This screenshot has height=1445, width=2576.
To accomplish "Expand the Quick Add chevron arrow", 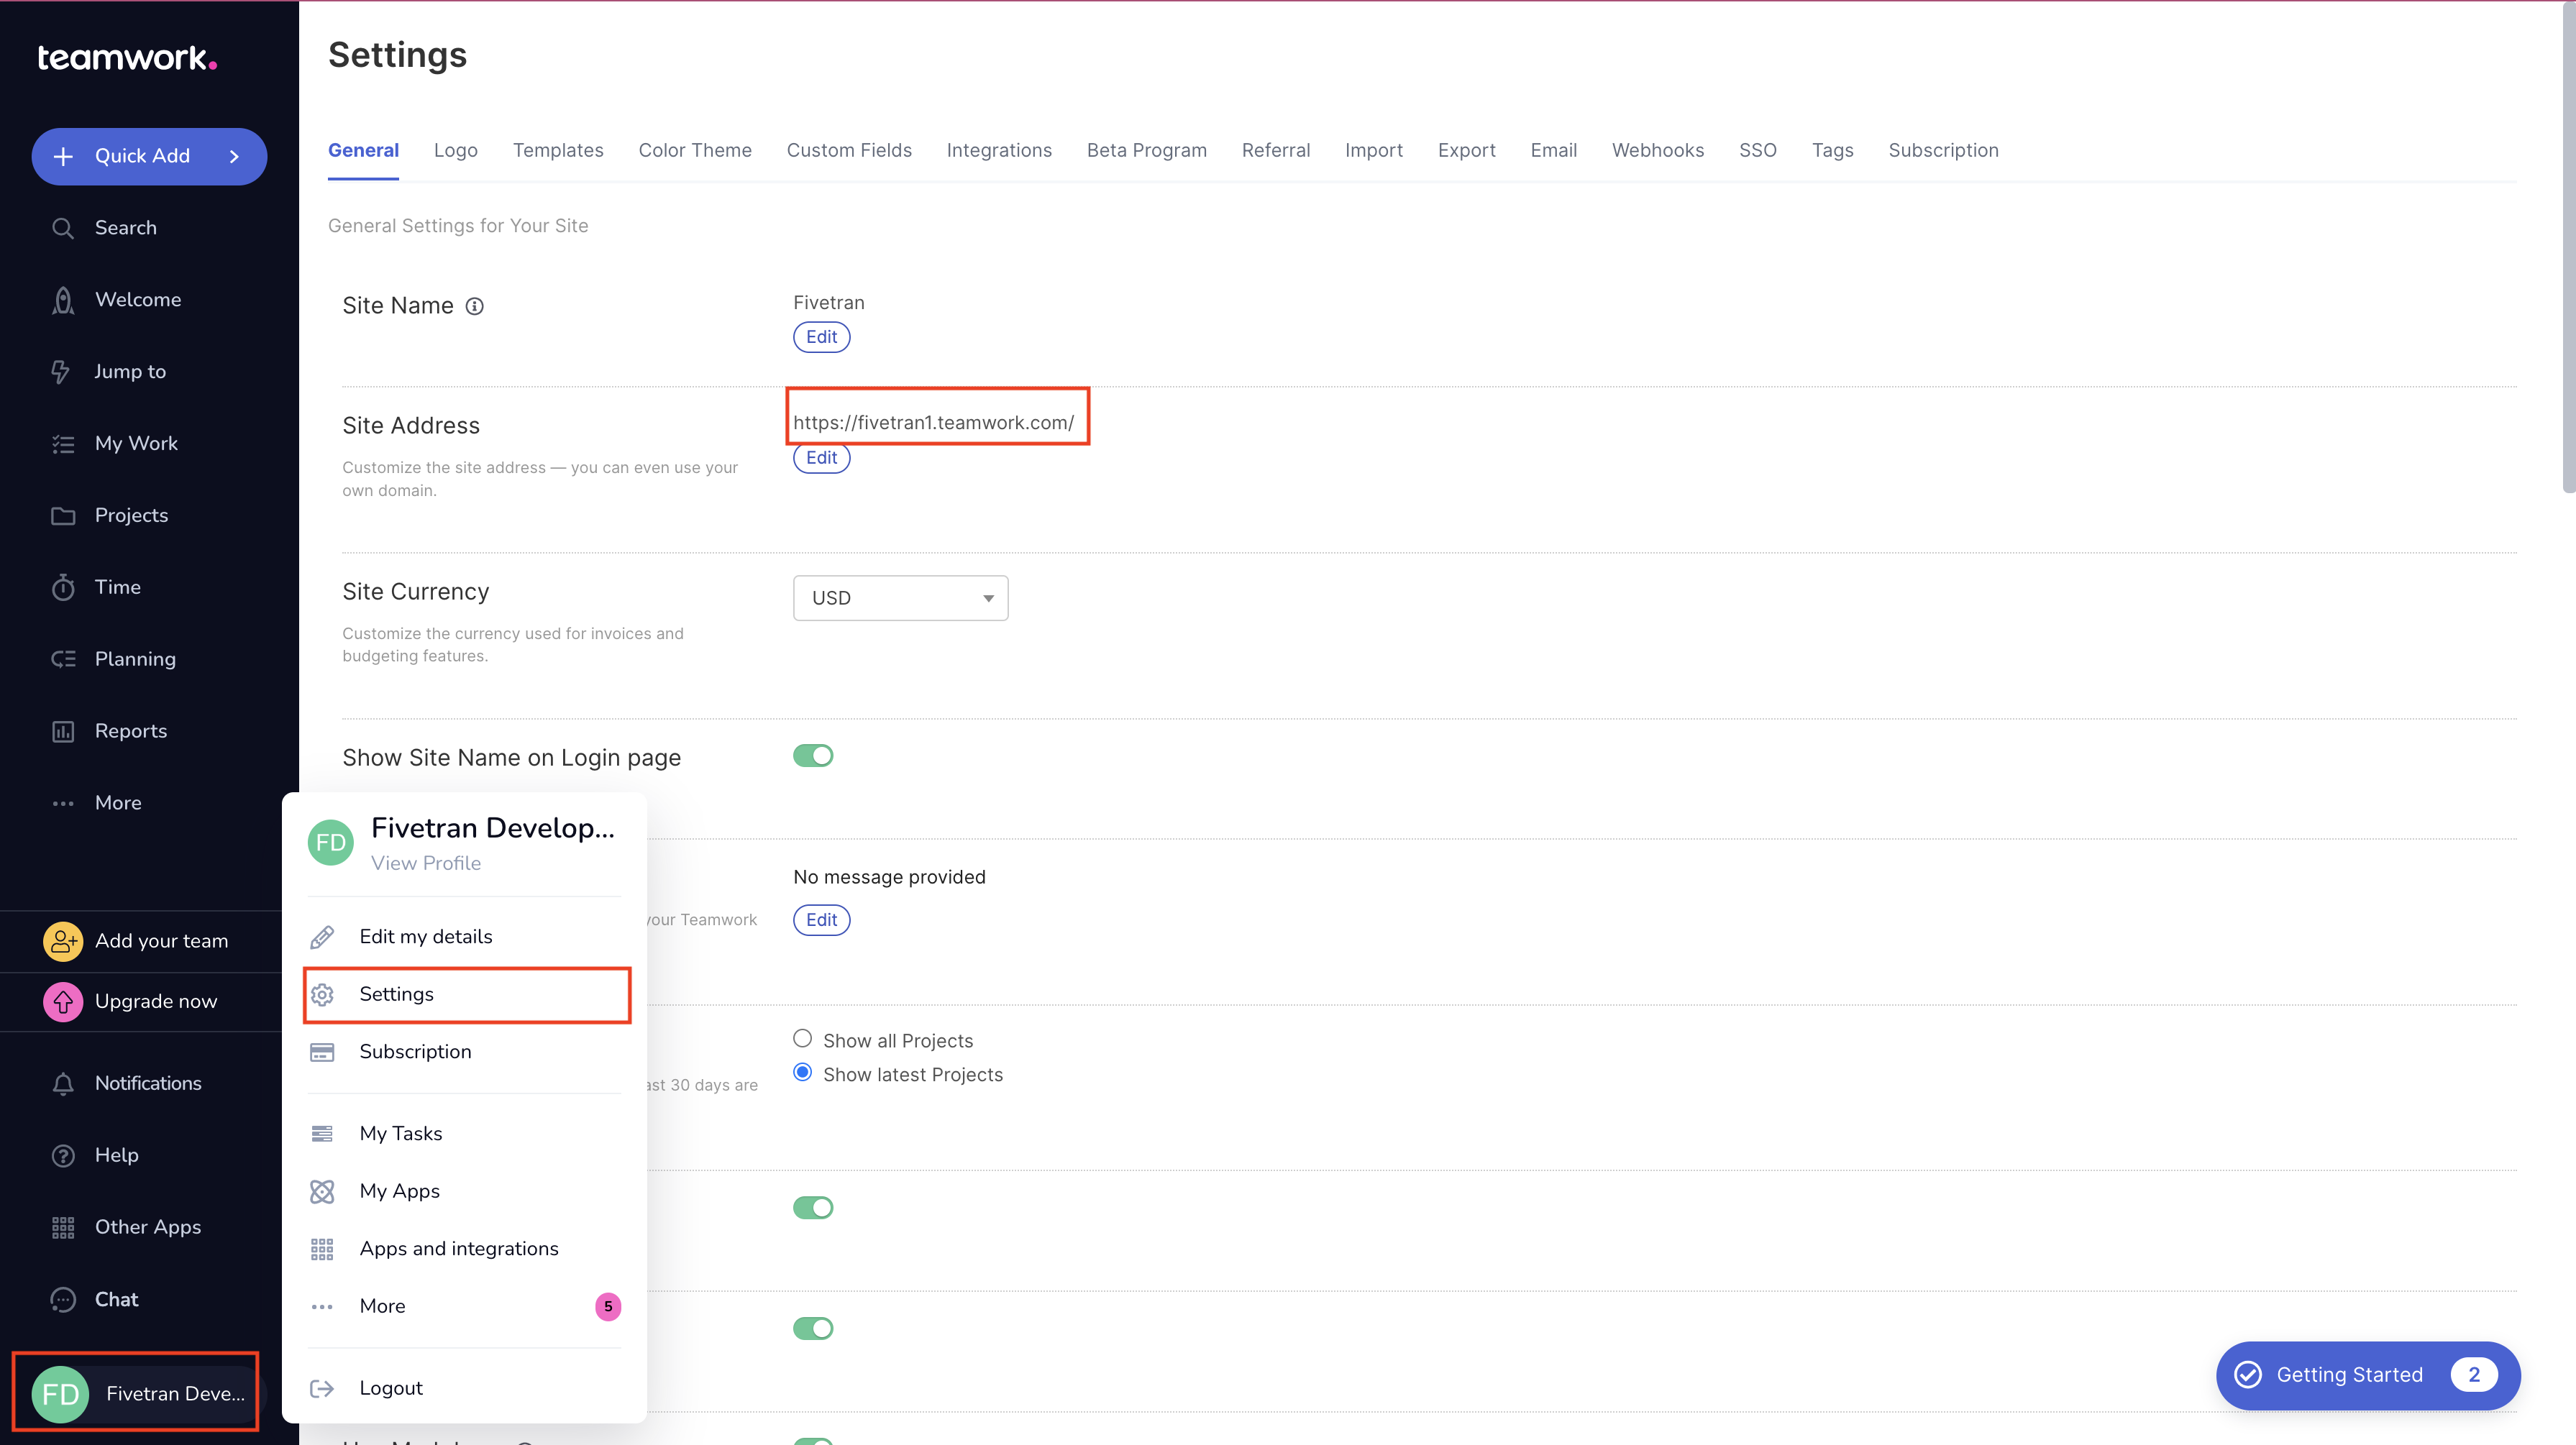I will [x=234, y=156].
